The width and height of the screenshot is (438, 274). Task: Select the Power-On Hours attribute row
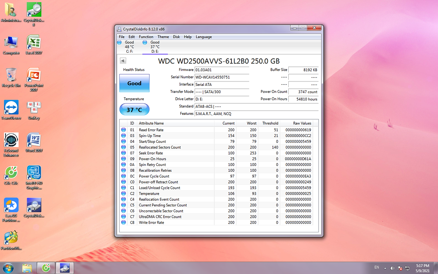pos(216,159)
